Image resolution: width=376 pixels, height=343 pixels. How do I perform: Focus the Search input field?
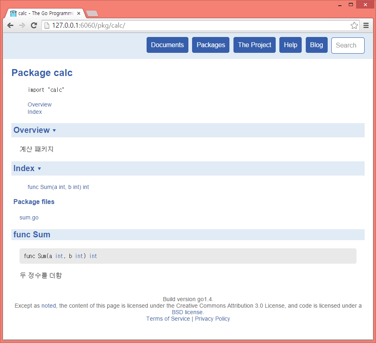pyautogui.click(x=348, y=46)
